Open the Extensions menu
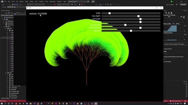 [53, 1]
